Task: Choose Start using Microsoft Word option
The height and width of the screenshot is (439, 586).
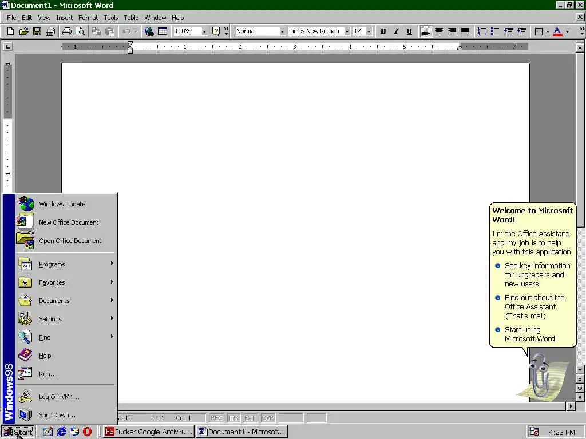Action: tap(529, 334)
